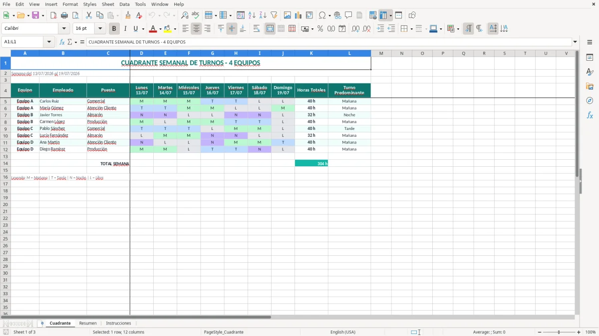Open the Conditional Formatting dropdown arrow
Screen dimensions: 599x336
click(x=458, y=29)
